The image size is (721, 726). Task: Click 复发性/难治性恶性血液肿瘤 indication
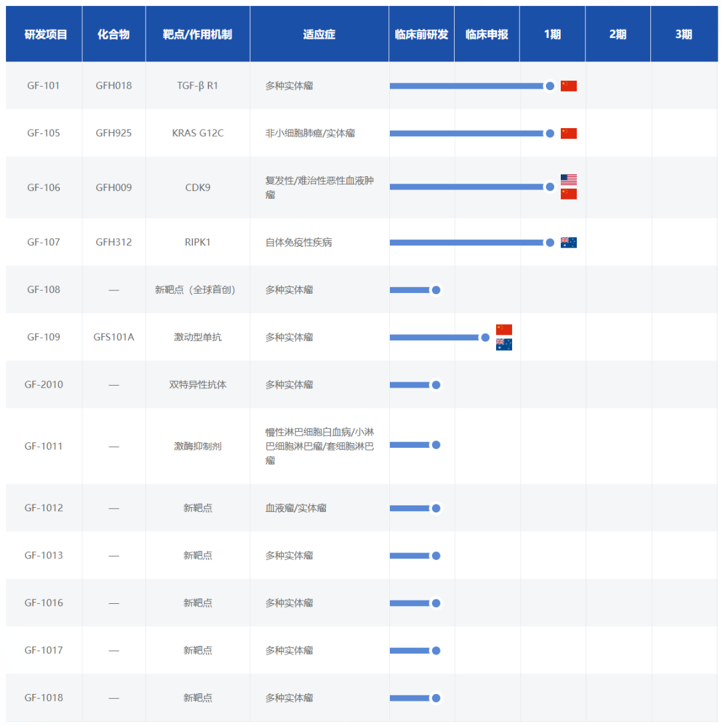319,188
